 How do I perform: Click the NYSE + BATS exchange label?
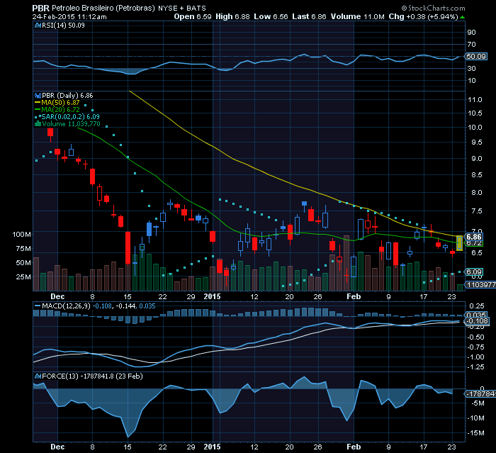click(182, 9)
